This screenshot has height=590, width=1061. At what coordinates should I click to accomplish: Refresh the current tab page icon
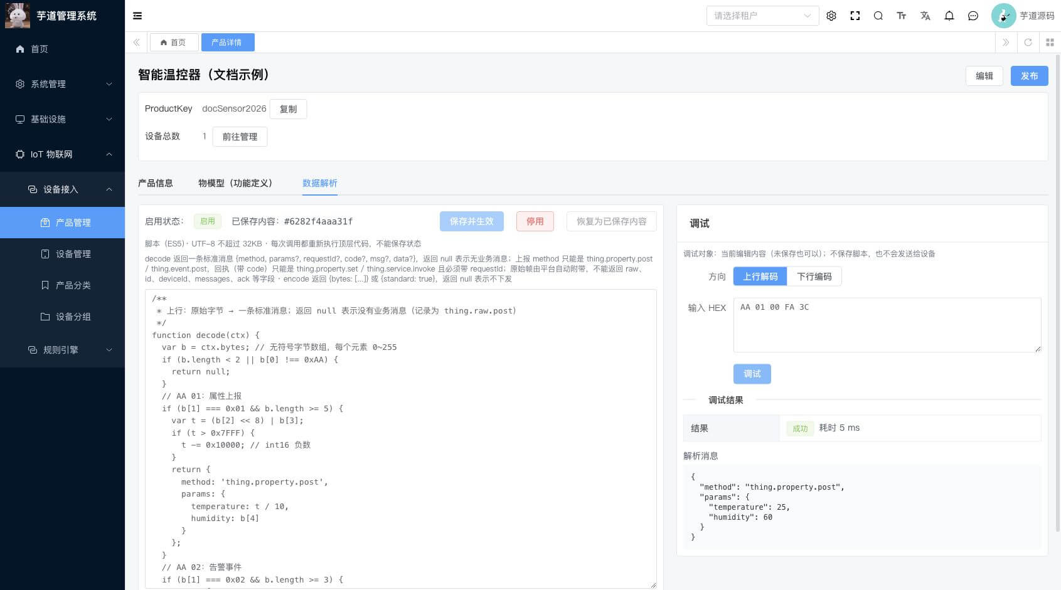(x=1028, y=42)
